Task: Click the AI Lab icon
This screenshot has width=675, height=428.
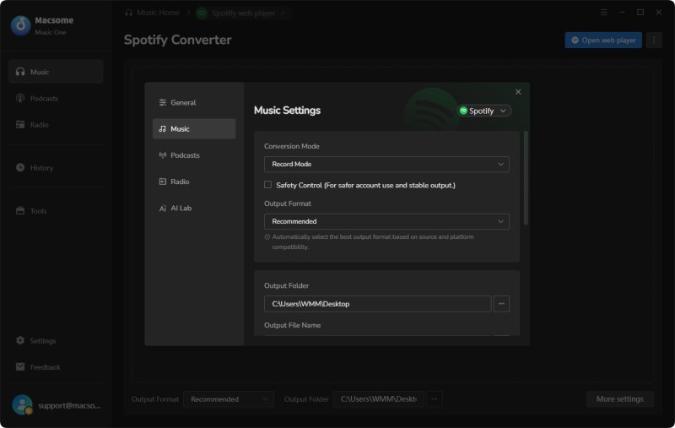Action: pos(162,209)
